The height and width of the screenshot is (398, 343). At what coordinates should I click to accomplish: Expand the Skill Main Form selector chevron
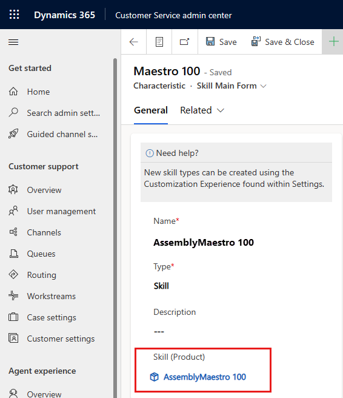pos(264,86)
